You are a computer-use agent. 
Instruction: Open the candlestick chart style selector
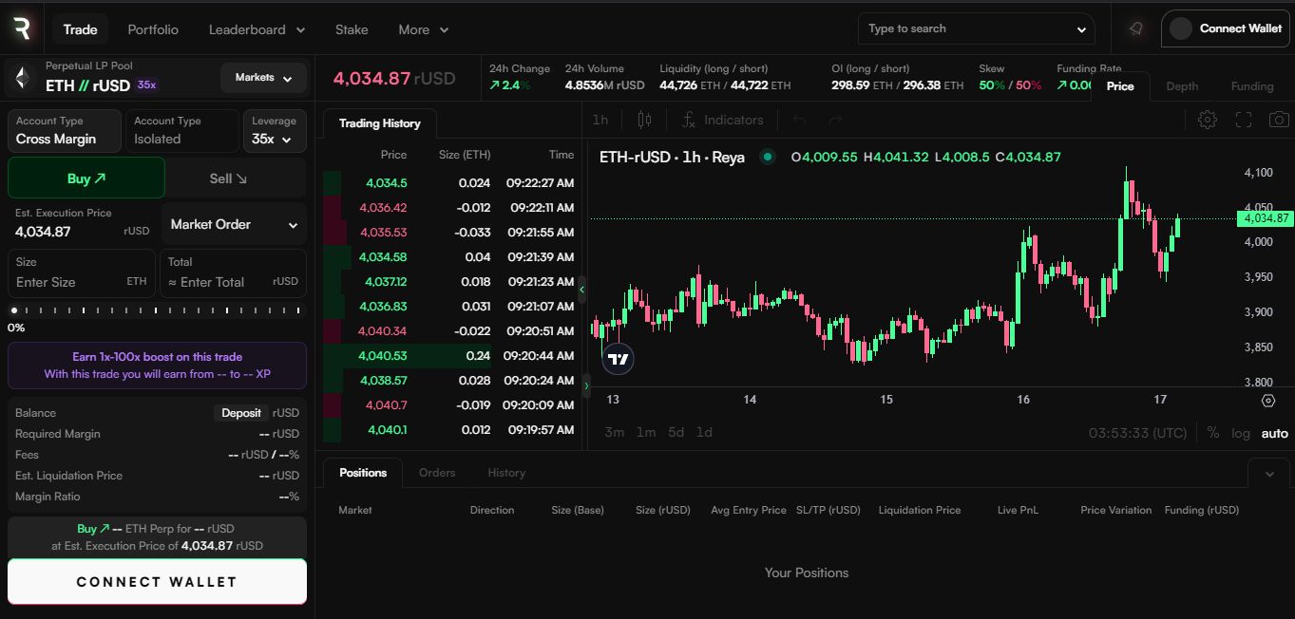click(x=645, y=120)
